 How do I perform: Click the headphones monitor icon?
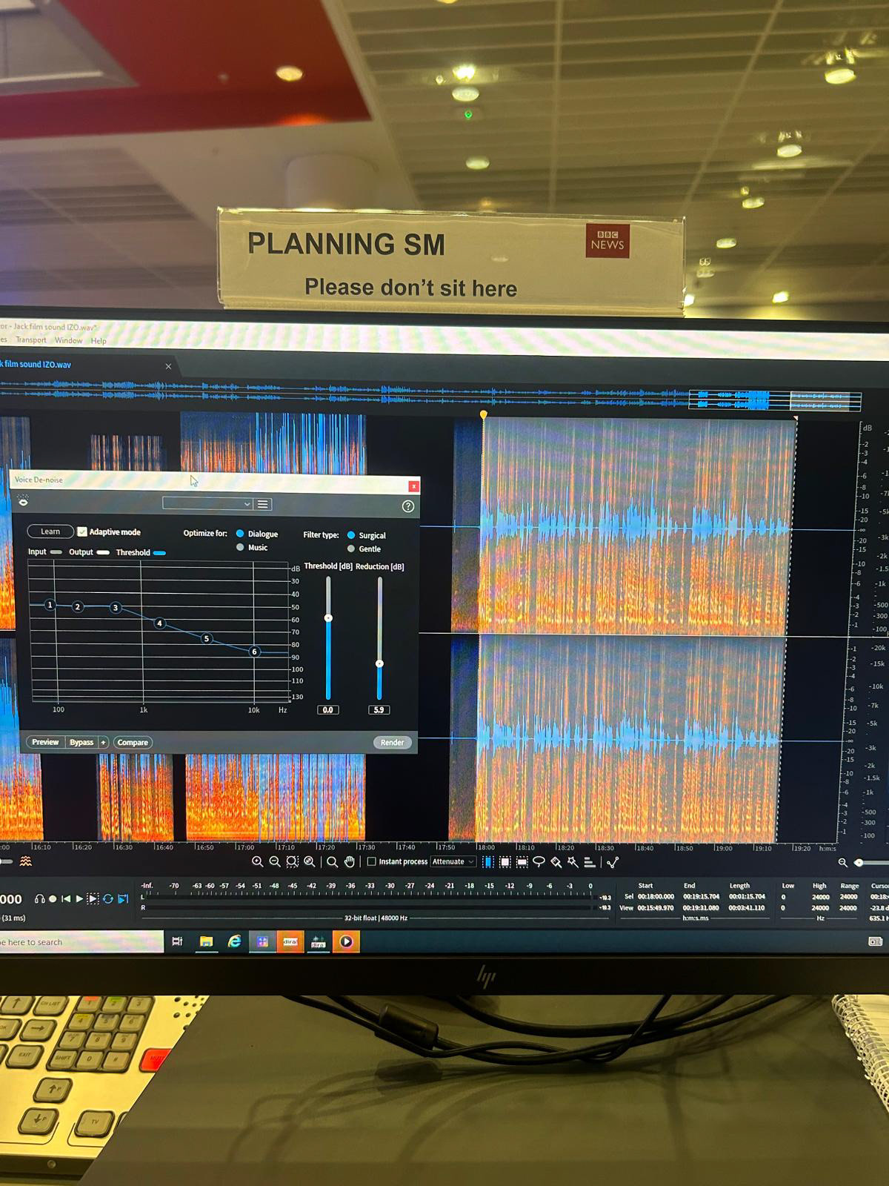coord(39,898)
